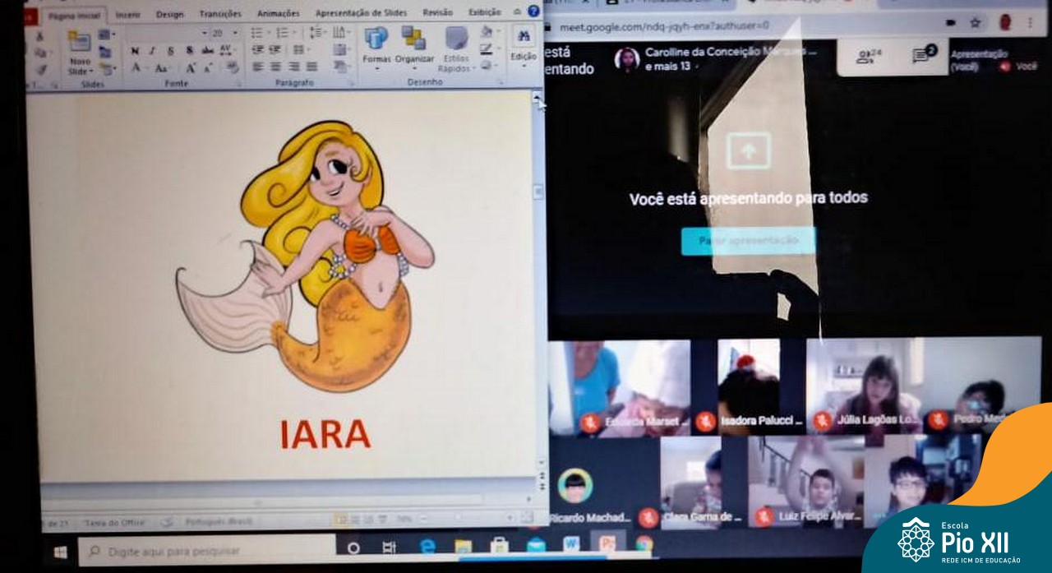Open the Edição editing group
The width and height of the screenshot is (1052, 573).
[x=524, y=45]
